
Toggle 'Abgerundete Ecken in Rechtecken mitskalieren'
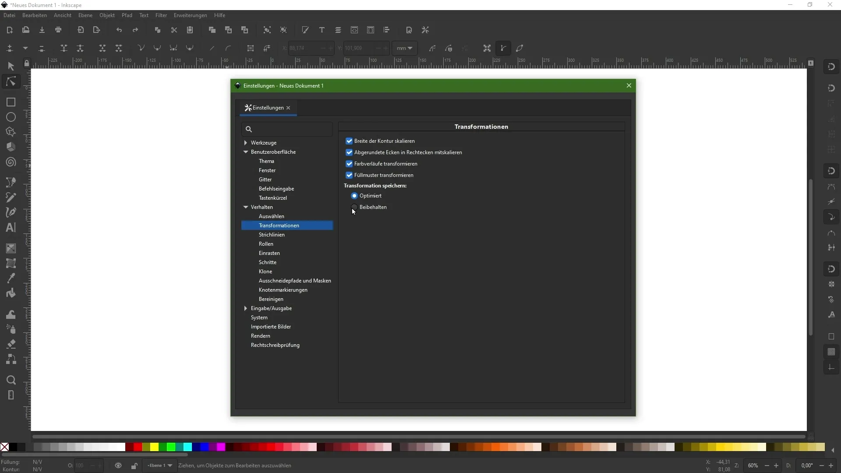point(349,152)
